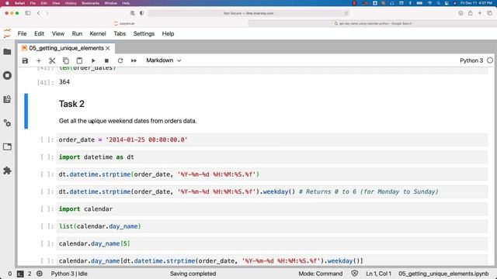Copy the selected cells
The image size is (497, 279).
[x=65, y=60]
